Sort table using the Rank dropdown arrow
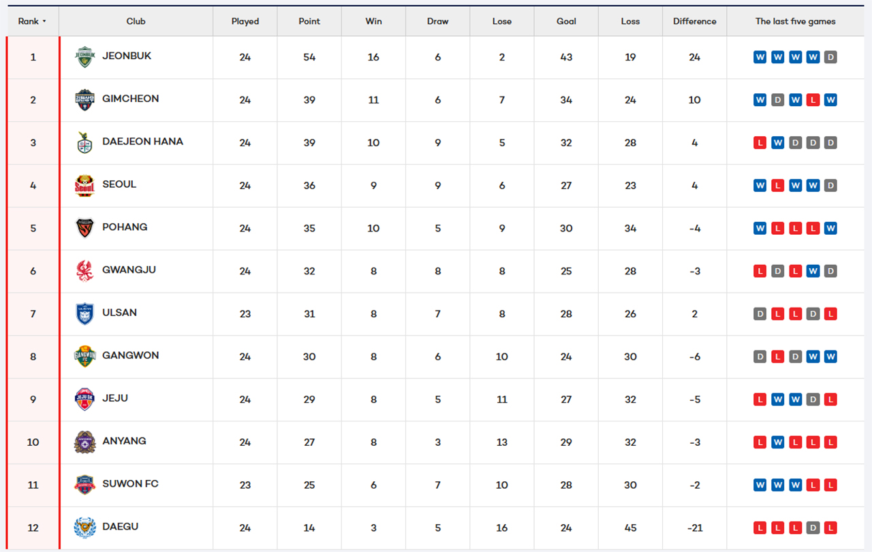This screenshot has width=872, height=552. pos(44,21)
